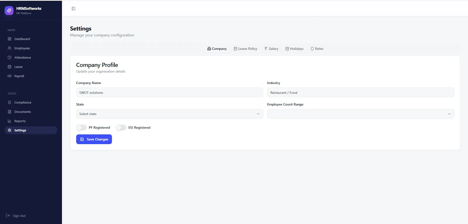Enable the PF Registered switch

coord(81,127)
